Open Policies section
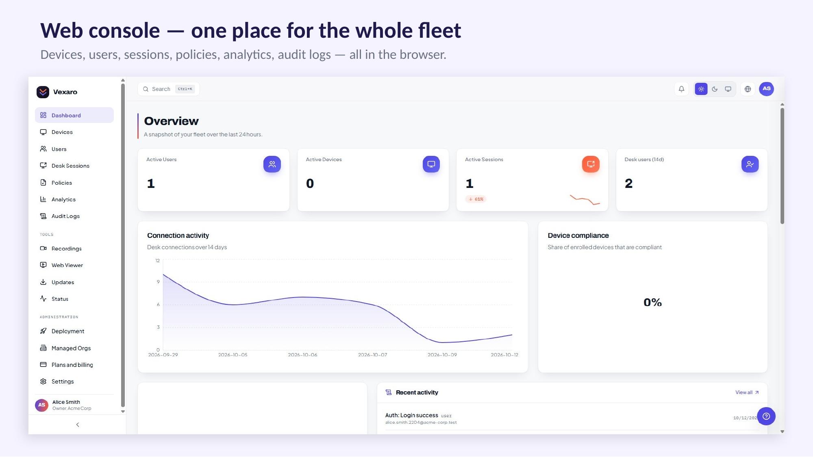Screen dimensions: 813x457 click(x=74, y=183)
